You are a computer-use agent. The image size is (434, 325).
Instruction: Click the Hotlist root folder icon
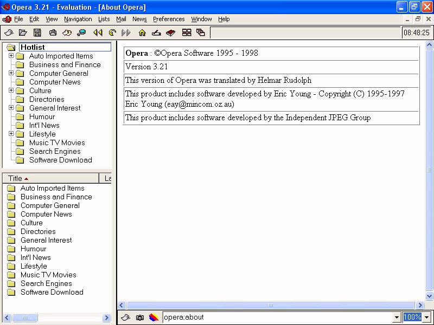tap(11, 47)
